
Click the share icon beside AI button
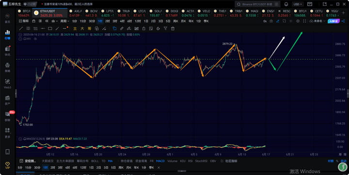(343, 21)
